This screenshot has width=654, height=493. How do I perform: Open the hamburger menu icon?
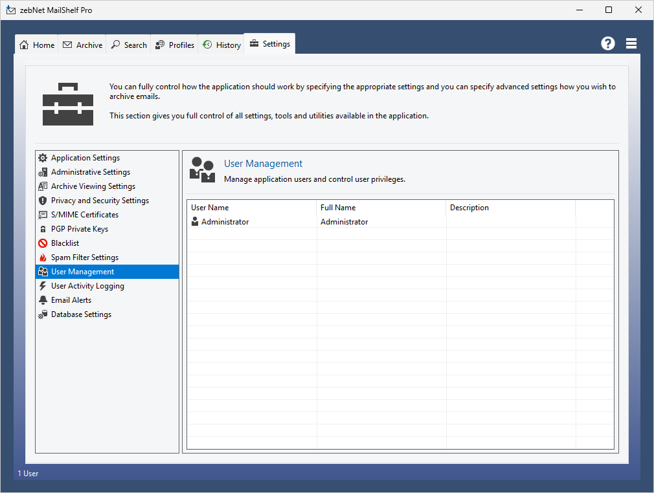(631, 43)
